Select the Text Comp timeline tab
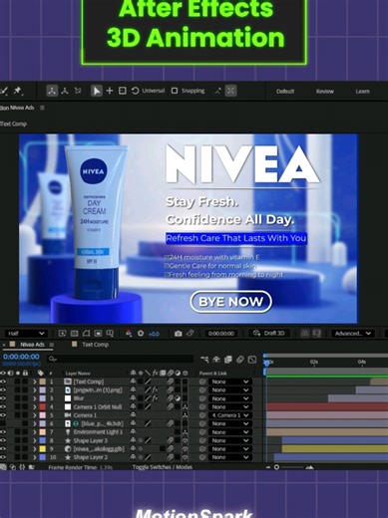Screen dimensions: 388x518 point(95,345)
